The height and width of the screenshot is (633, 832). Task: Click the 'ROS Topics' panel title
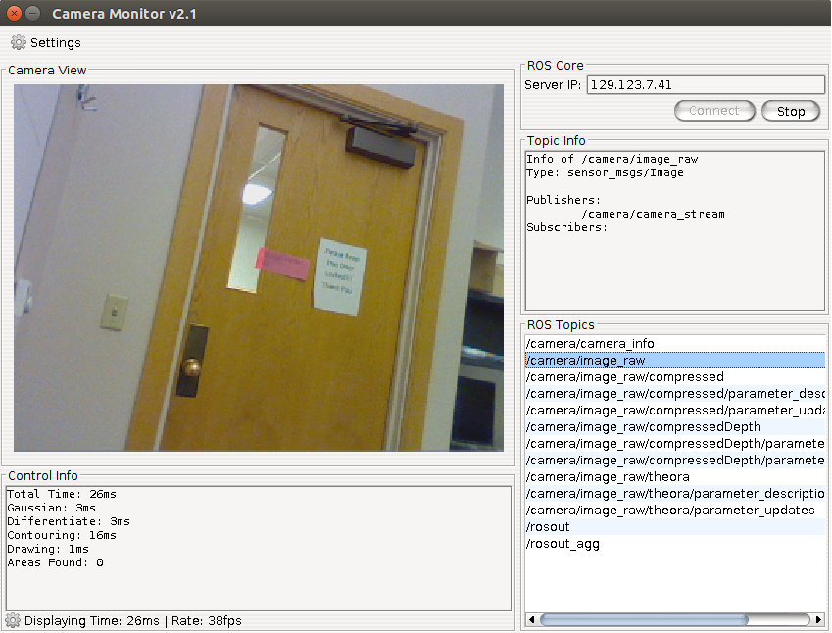[x=561, y=324]
